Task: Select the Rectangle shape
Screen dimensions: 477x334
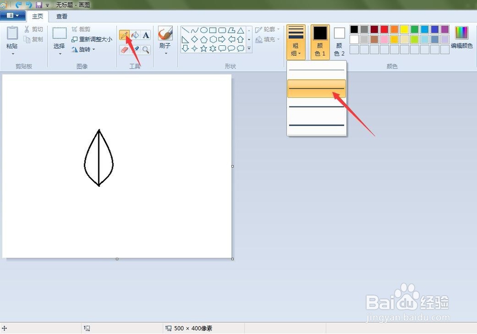Action: tap(213, 30)
